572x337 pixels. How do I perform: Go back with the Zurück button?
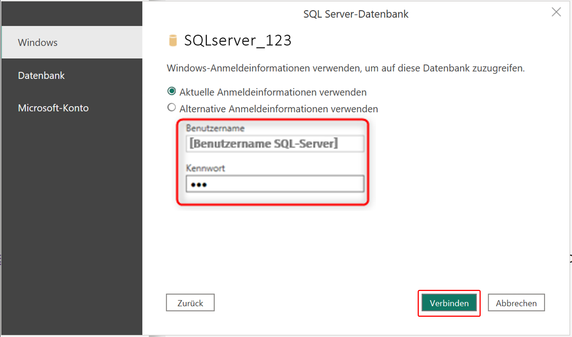pos(190,303)
